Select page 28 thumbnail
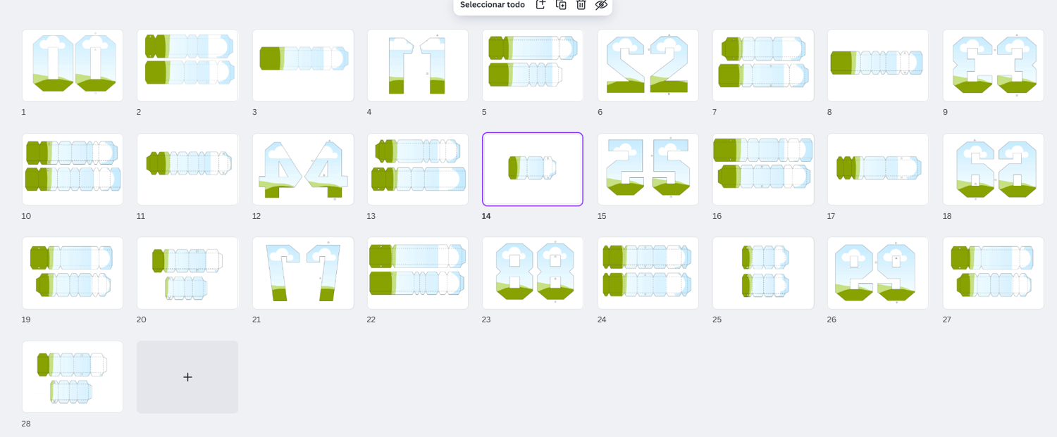The image size is (1057, 437). [x=73, y=377]
